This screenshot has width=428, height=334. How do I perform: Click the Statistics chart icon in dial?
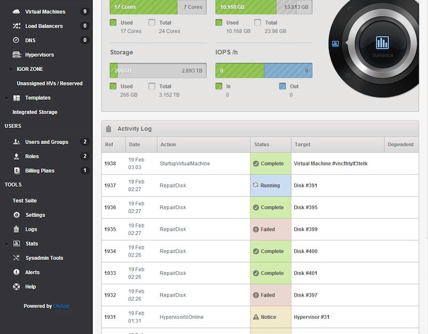[382, 43]
